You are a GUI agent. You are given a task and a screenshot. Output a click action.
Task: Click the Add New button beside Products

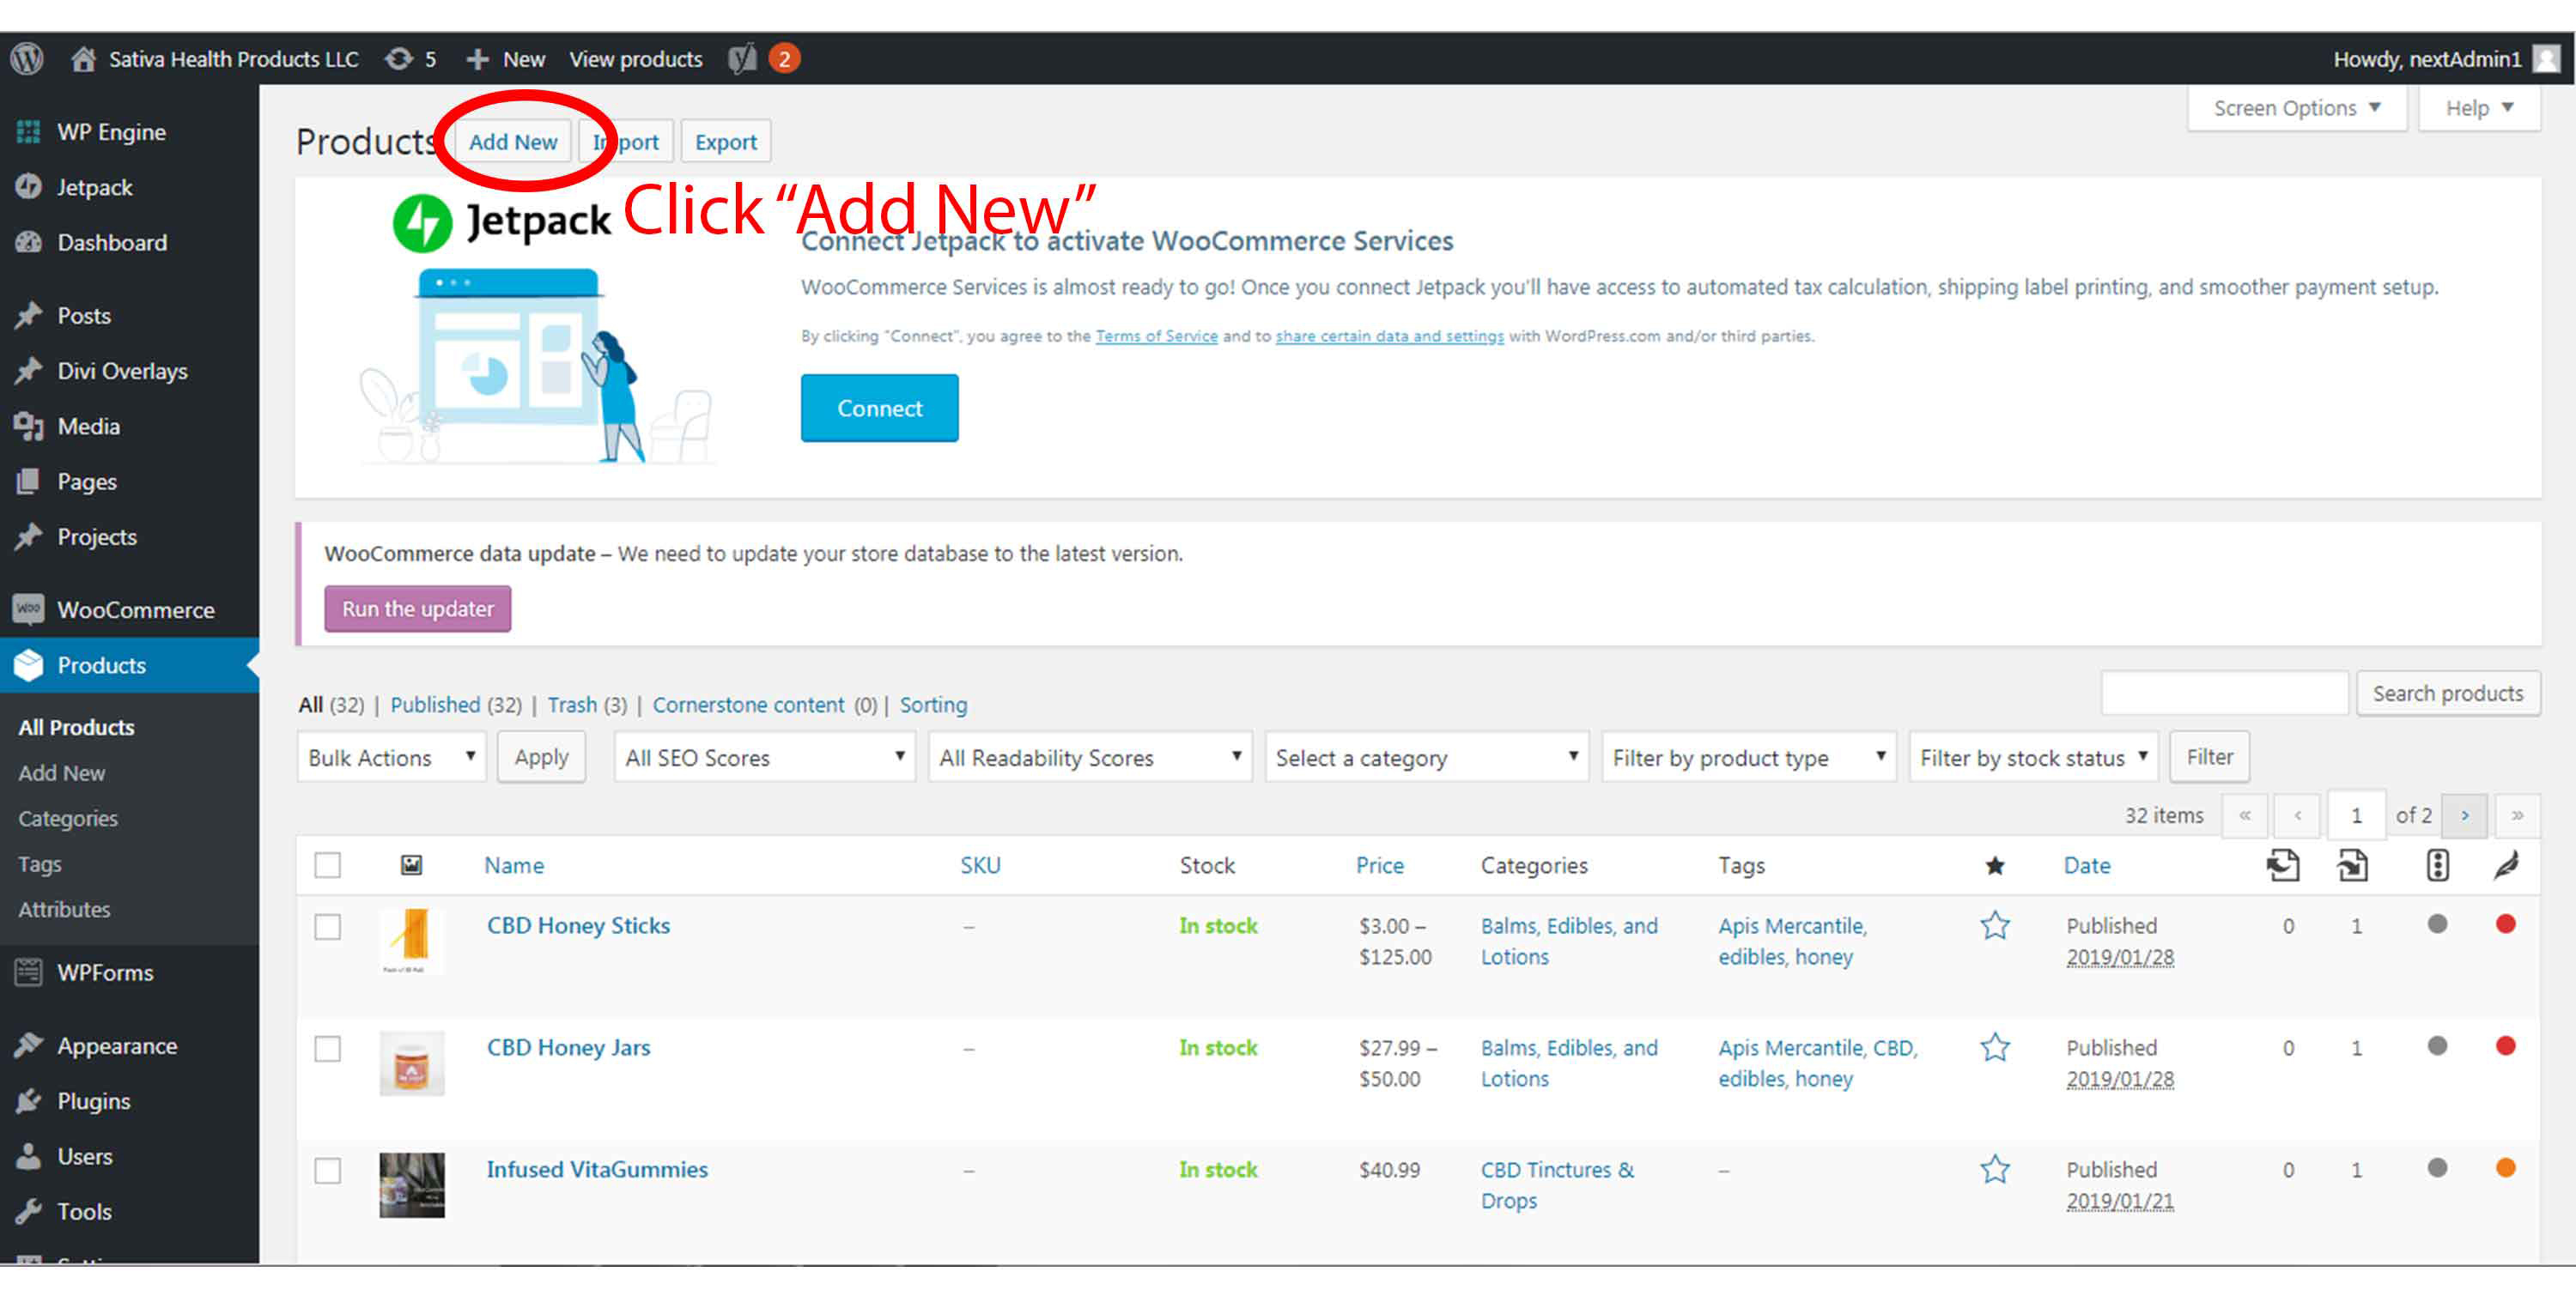[513, 142]
